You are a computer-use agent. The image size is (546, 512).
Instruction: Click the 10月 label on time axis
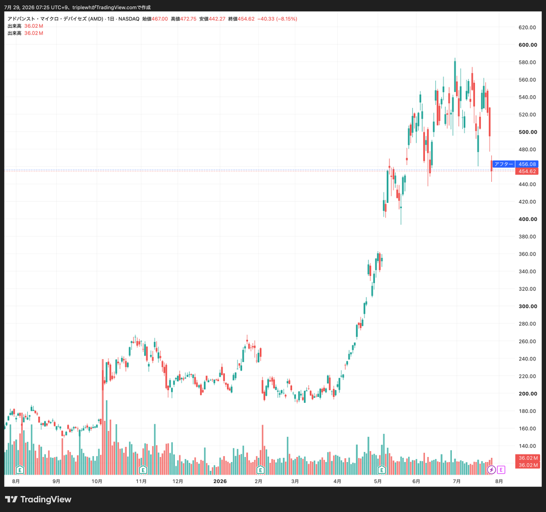pos(97,481)
